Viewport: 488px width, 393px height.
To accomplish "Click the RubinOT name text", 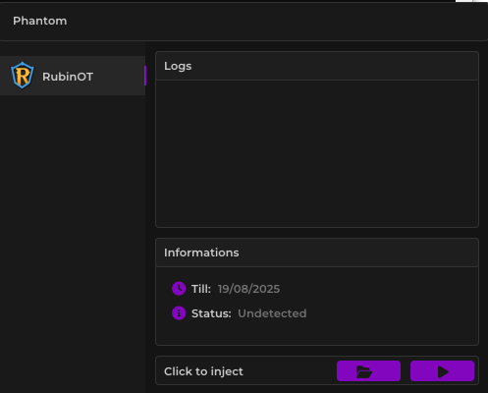I will (x=68, y=77).
